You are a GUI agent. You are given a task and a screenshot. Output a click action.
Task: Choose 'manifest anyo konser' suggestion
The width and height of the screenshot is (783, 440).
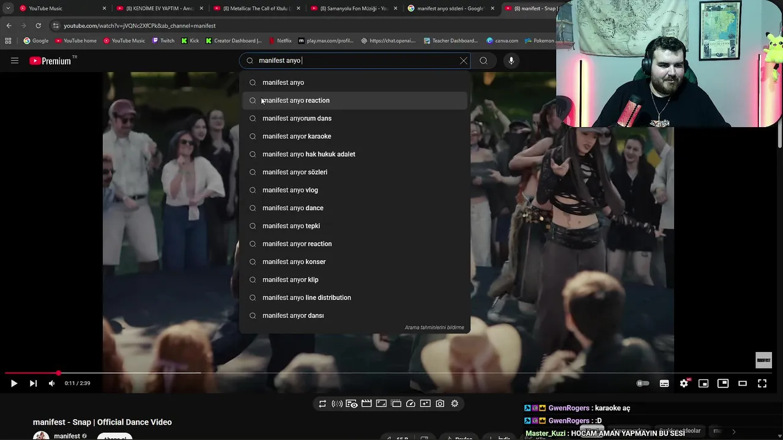(355, 262)
